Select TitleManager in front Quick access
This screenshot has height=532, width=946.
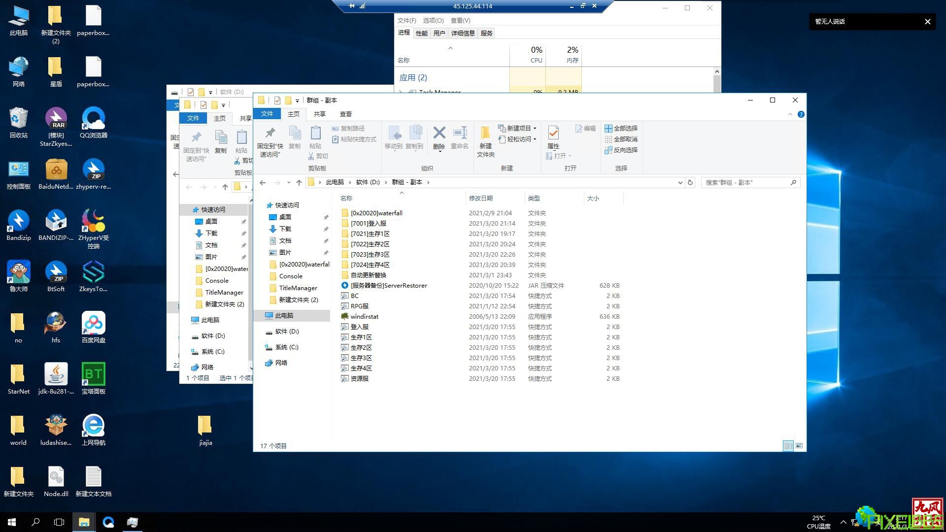tap(293, 288)
